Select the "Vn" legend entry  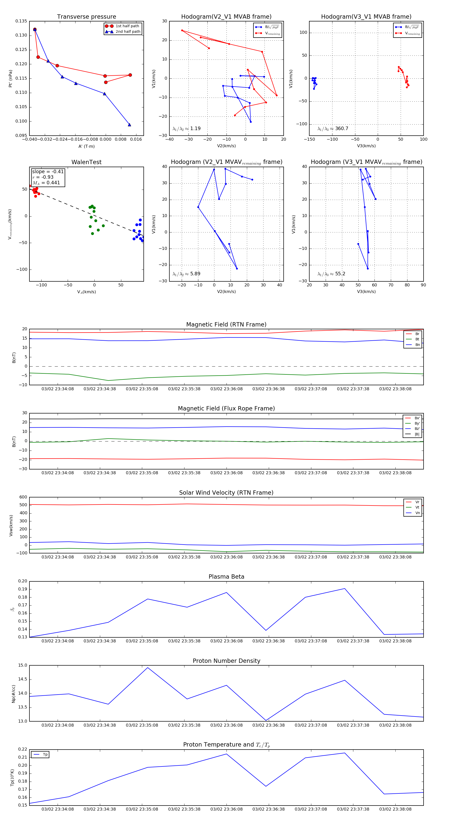pyautogui.click(x=413, y=513)
